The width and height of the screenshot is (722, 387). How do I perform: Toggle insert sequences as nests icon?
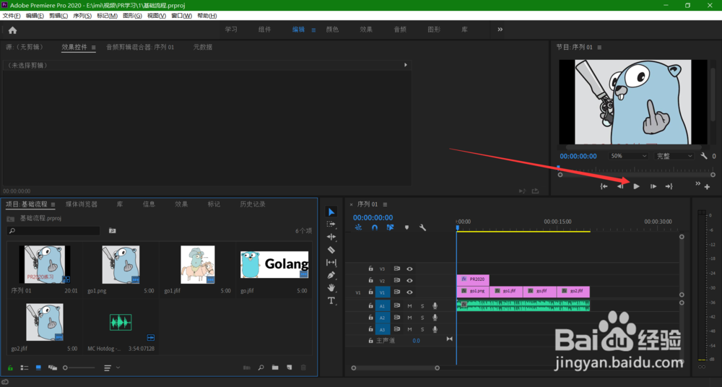pos(359,227)
